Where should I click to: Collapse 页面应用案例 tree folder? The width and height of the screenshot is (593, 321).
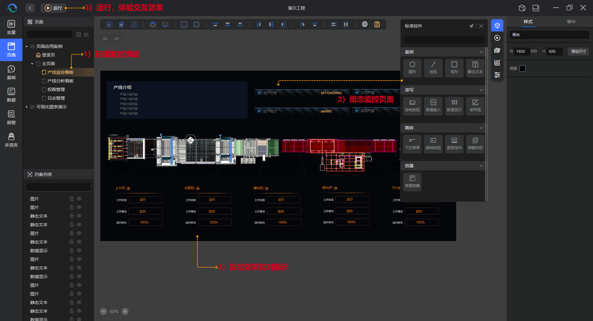tap(27, 46)
